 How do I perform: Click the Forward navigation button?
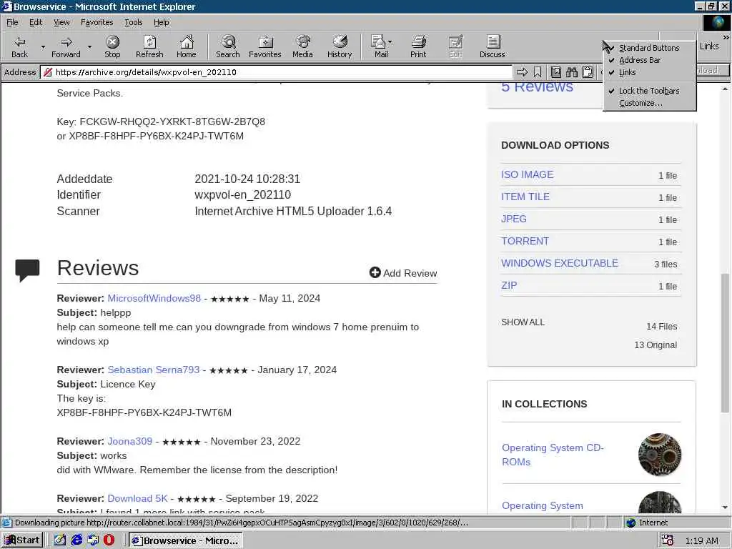[x=66, y=46]
